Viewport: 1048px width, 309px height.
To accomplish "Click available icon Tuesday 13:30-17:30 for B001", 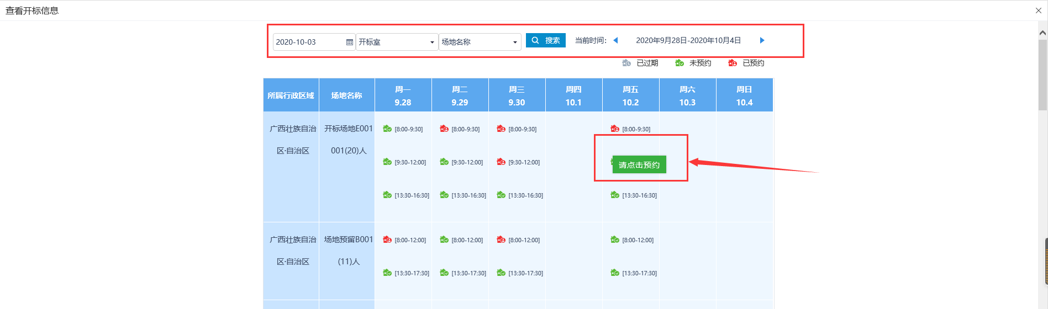I will [444, 273].
